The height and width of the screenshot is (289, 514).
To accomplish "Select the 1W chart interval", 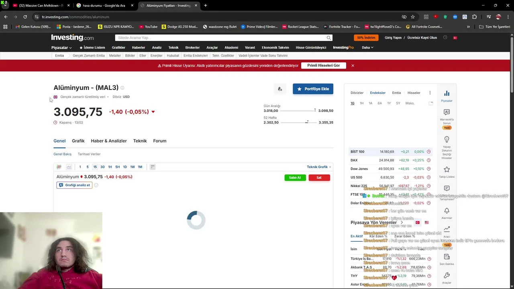I will pyautogui.click(x=132, y=167).
